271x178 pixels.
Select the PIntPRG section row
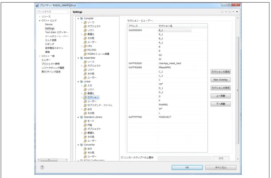coord(163,104)
